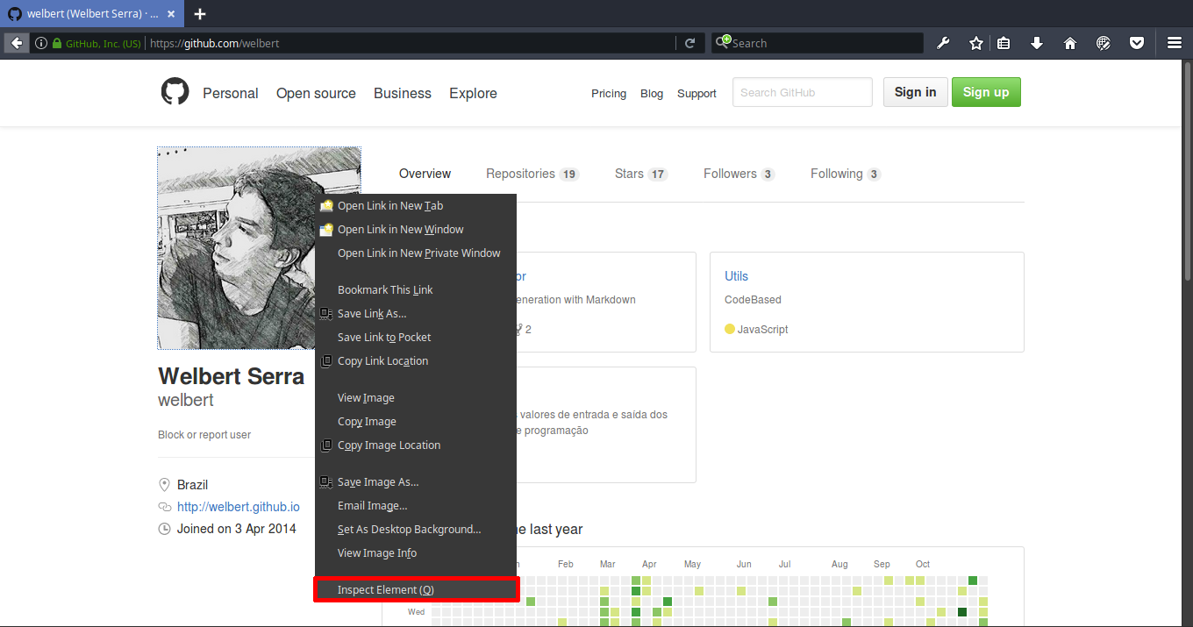This screenshot has width=1193, height=627.
Task: Select Bookmark This Link
Action: point(416,290)
